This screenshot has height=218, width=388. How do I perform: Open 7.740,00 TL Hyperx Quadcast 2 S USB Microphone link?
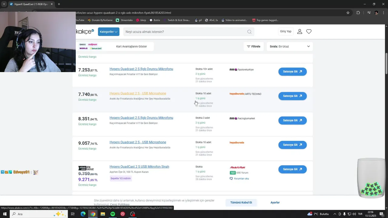pos(138,94)
